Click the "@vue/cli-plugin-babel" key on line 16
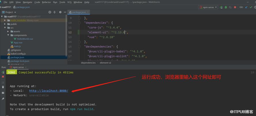The width and height of the screenshot is (256, 116). pyautogui.click(x=107, y=52)
